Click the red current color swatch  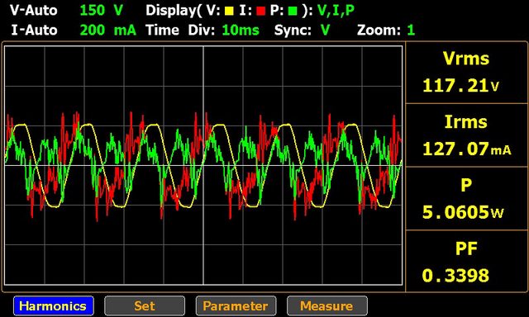pyautogui.click(x=260, y=12)
